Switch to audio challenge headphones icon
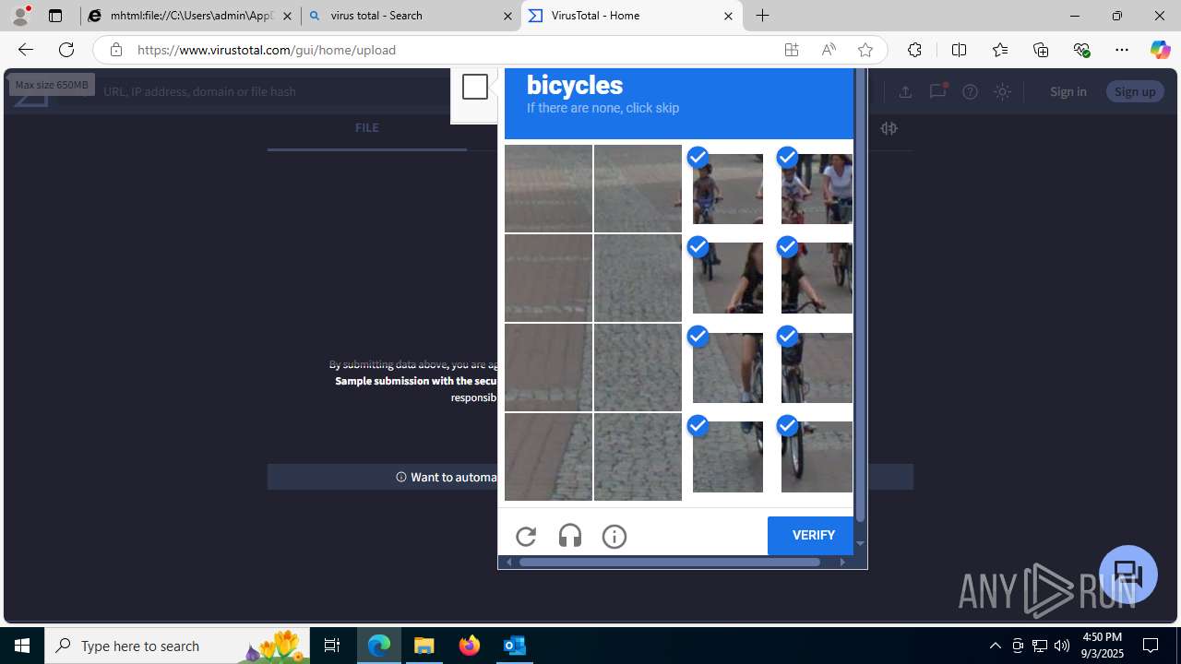 pos(570,536)
